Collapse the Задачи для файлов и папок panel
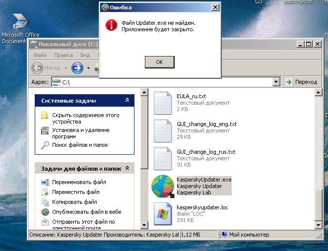This screenshot has width=328, height=251. pos(127,169)
